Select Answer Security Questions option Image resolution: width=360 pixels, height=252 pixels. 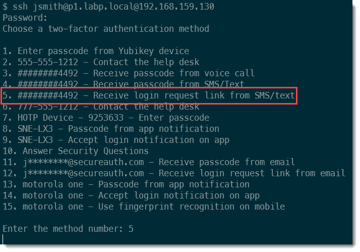[x=76, y=151]
